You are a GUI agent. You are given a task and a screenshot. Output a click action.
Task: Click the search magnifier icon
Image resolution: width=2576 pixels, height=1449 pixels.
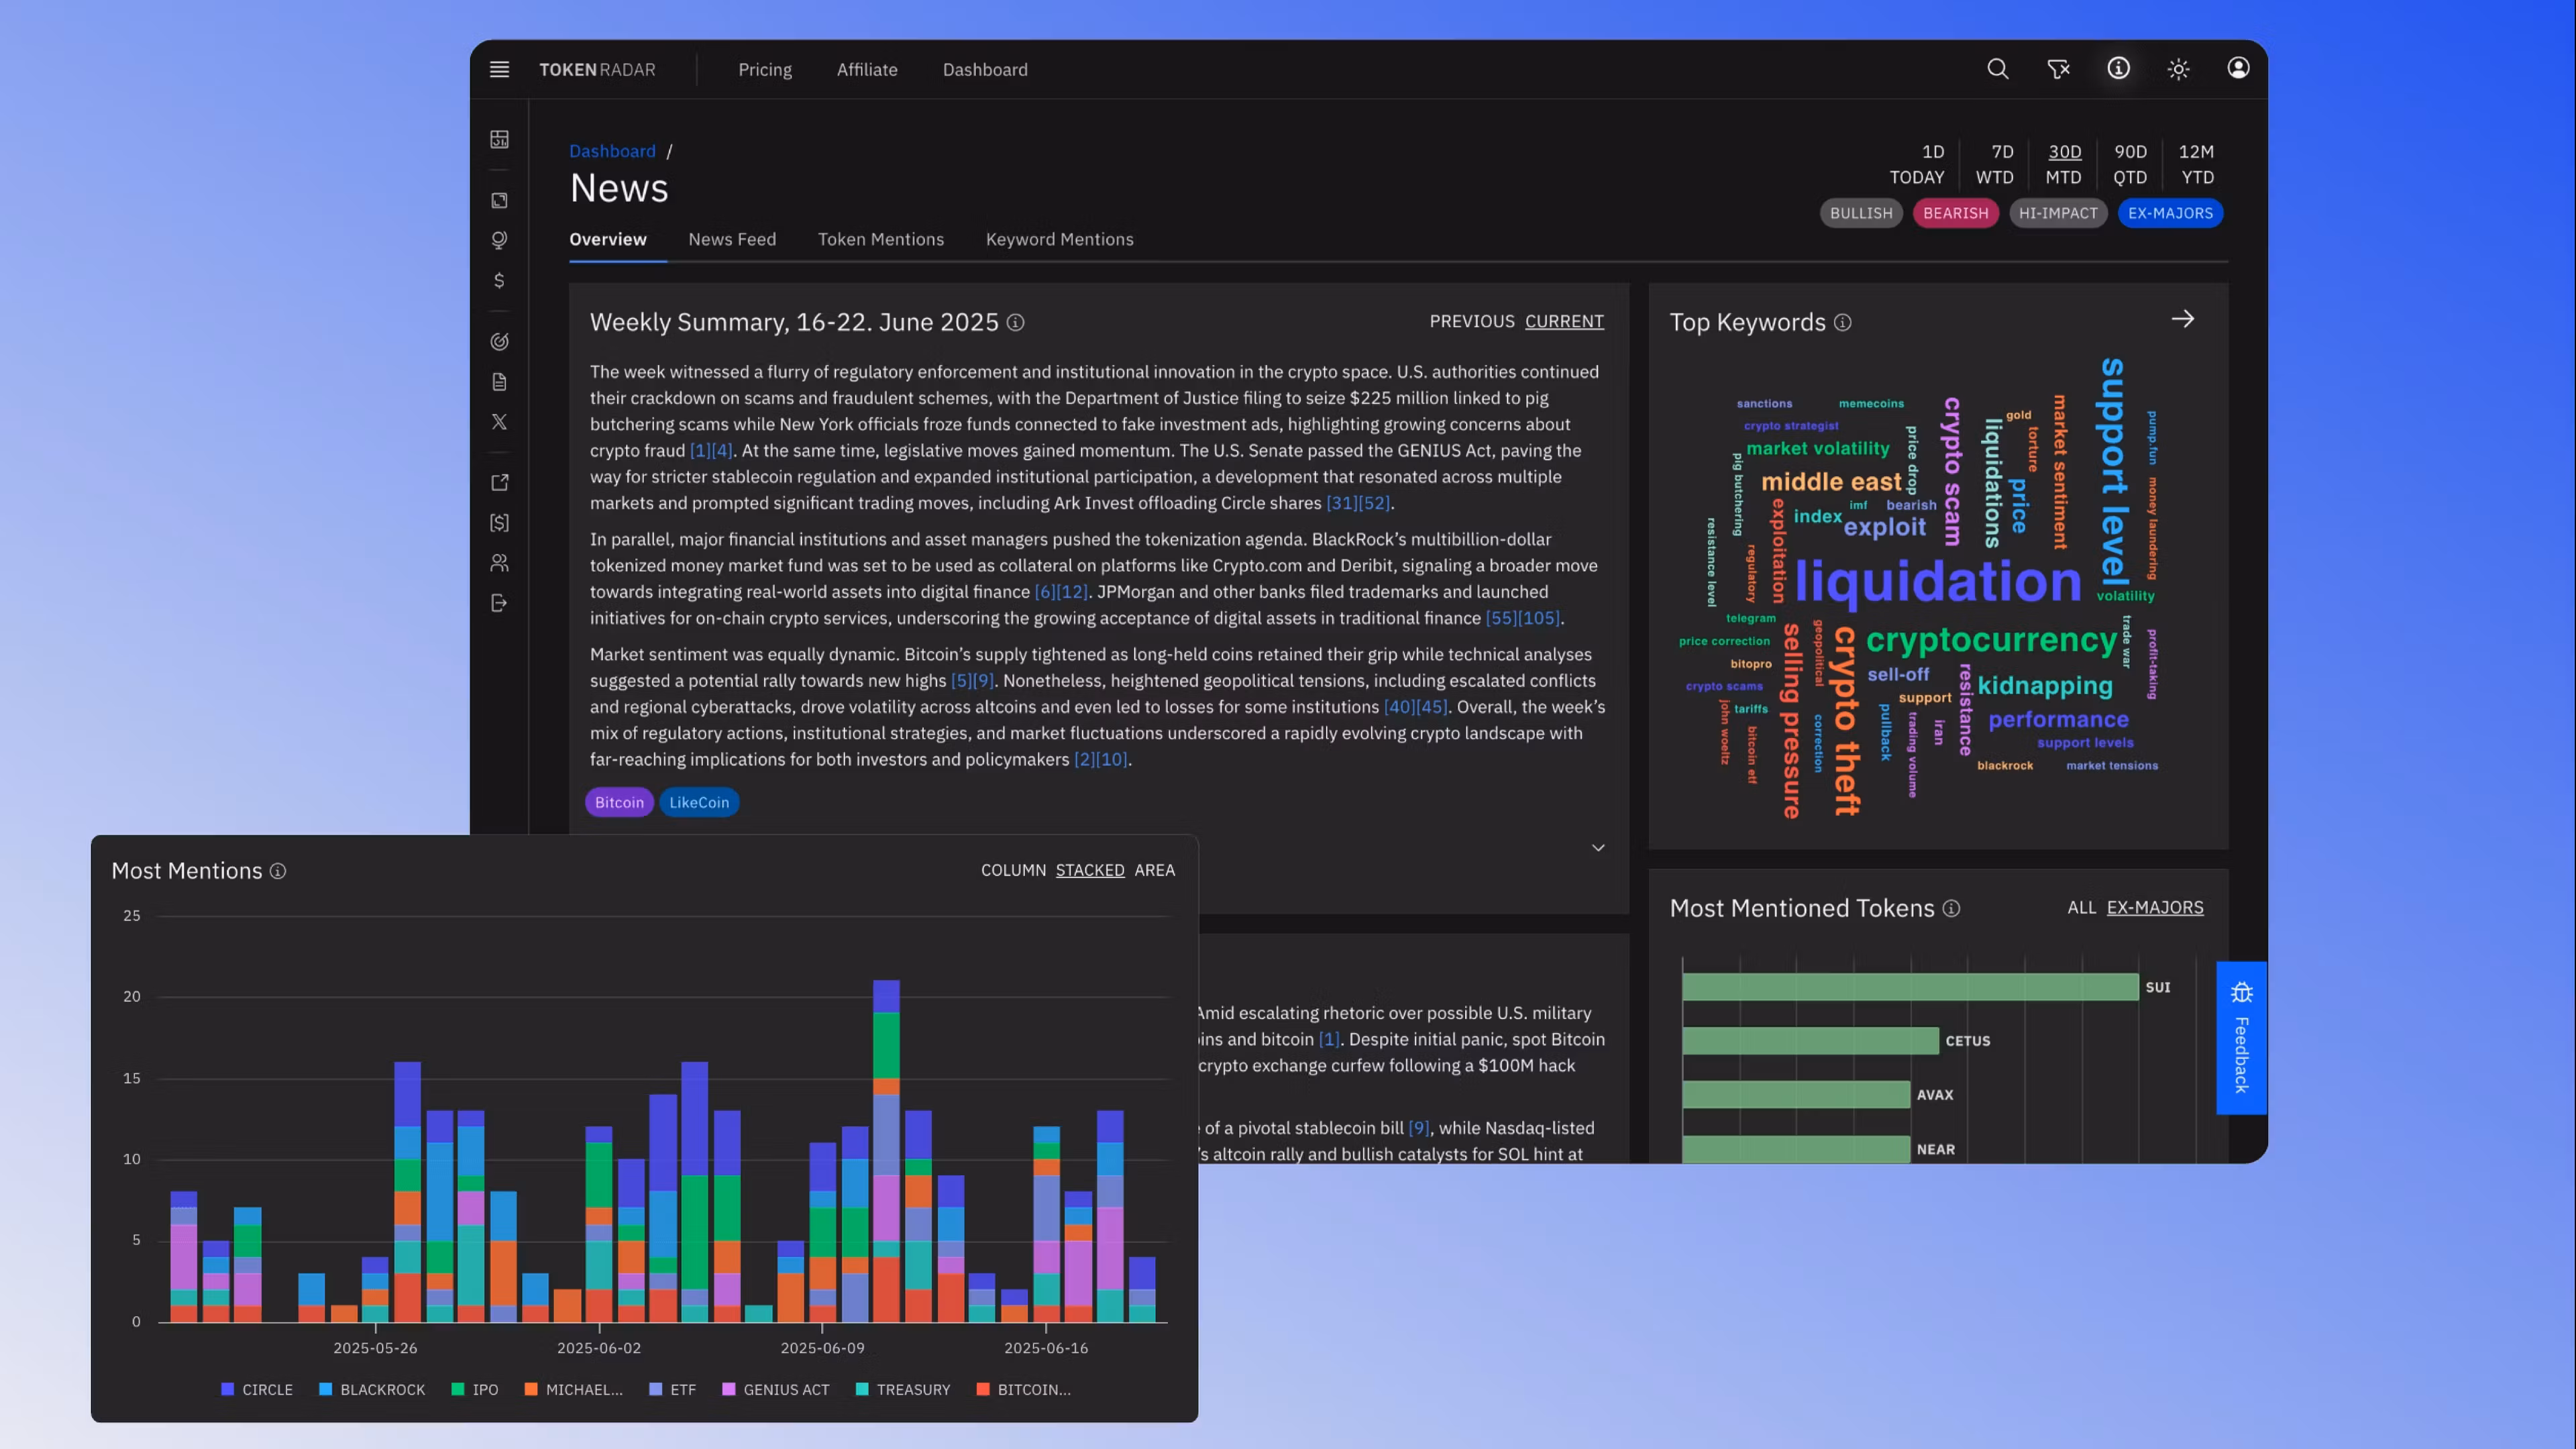tap(1997, 69)
